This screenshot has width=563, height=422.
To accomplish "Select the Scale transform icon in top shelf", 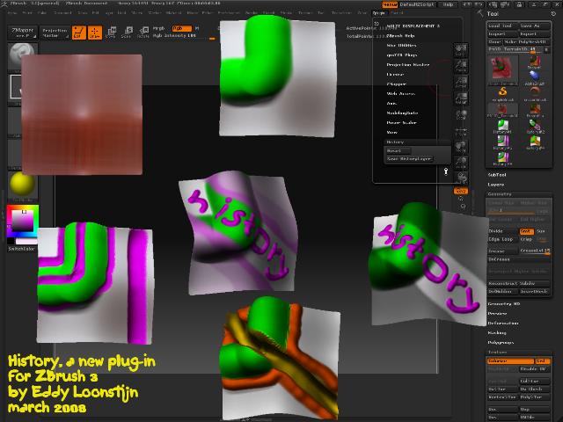I will (127, 33).
